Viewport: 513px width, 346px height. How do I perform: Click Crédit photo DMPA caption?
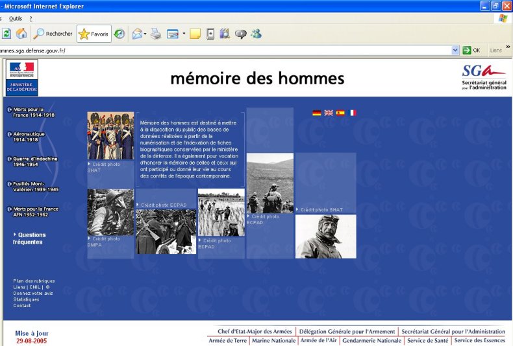tap(104, 242)
